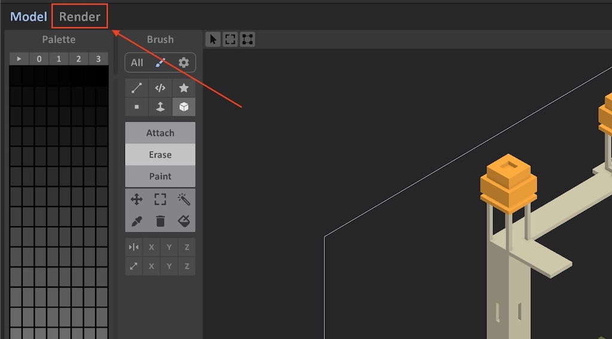612x339 pixels.
Task: Open the Model tab
Action: 29,16
